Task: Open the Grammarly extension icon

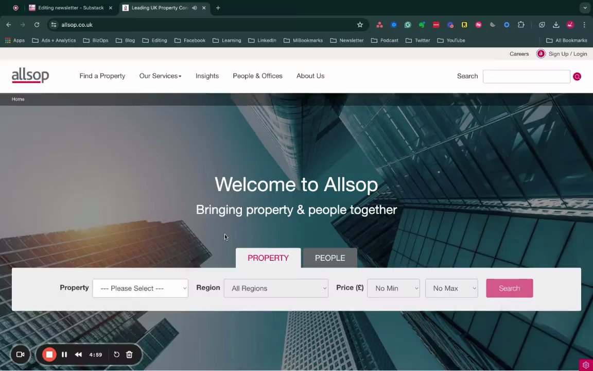Action: tap(408, 25)
